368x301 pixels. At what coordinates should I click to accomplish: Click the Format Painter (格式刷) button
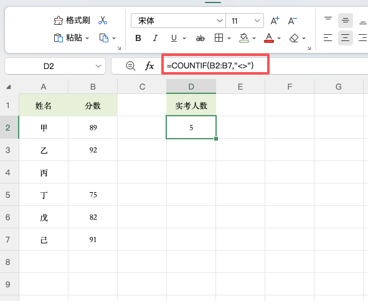72,21
